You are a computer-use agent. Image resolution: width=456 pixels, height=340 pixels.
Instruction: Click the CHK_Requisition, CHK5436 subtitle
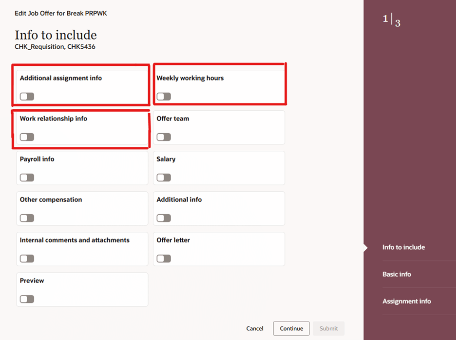(55, 46)
